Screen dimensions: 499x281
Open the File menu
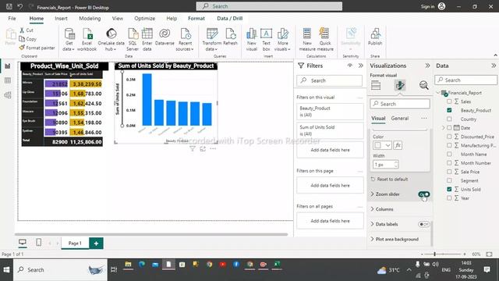[12, 19]
